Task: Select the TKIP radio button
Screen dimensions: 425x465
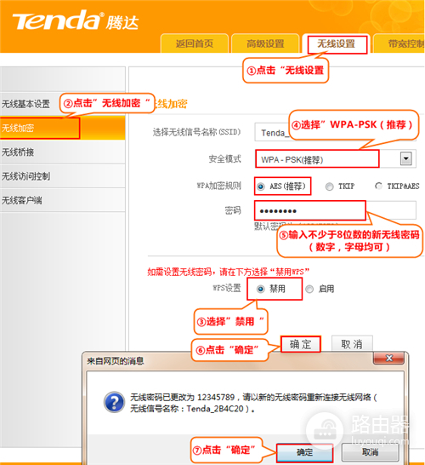Action: click(329, 187)
